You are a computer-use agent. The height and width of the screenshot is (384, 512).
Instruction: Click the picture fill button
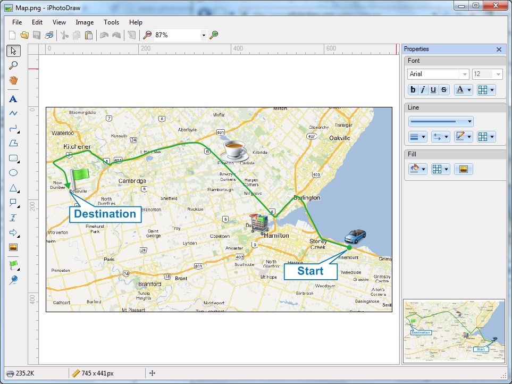coord(463,169)
